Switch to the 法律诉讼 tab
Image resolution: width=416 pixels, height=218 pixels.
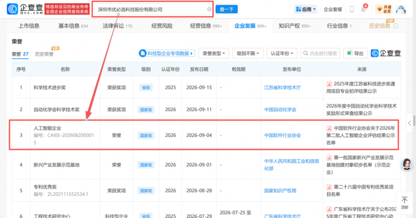pos(117,26)
